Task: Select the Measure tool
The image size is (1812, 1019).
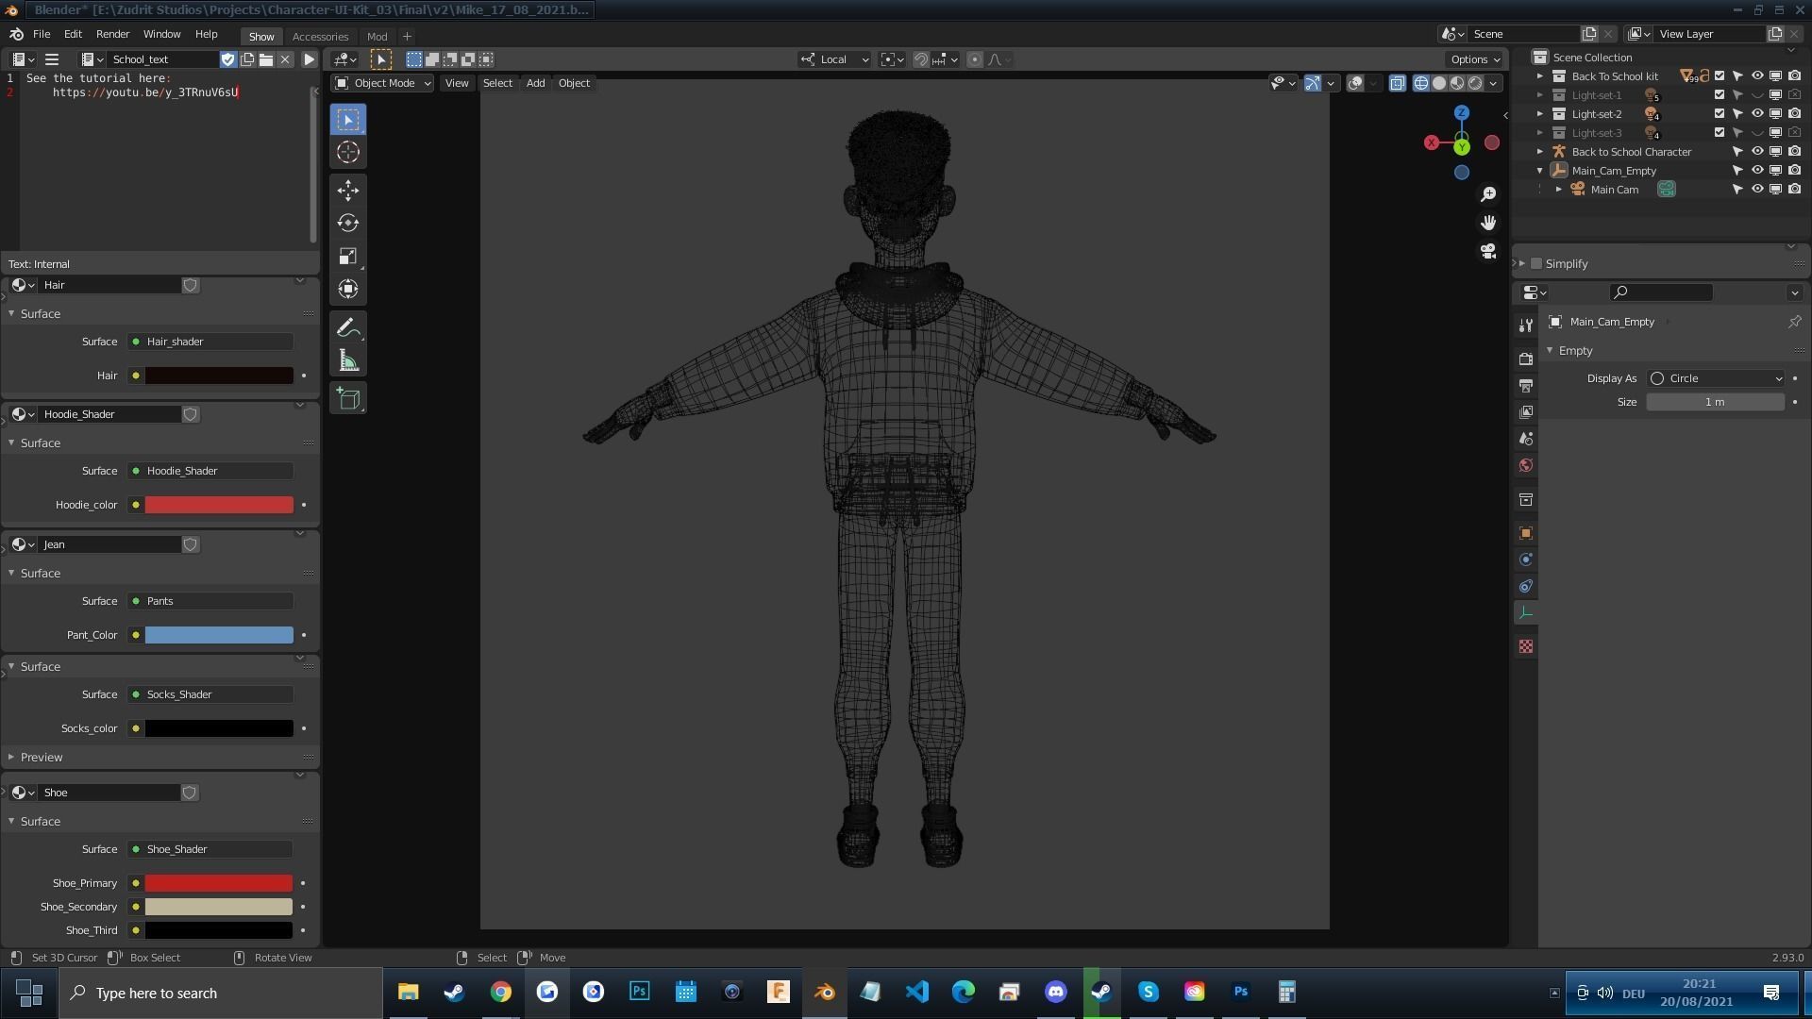Action: pos(348,361)
